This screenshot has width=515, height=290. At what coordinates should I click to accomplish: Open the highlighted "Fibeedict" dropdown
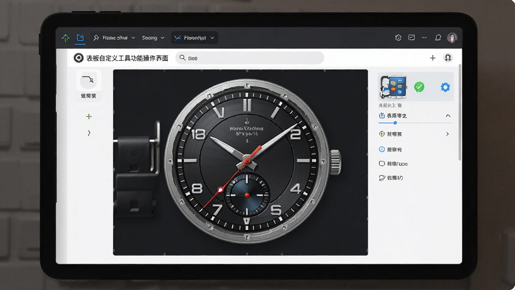pos(195,38)
